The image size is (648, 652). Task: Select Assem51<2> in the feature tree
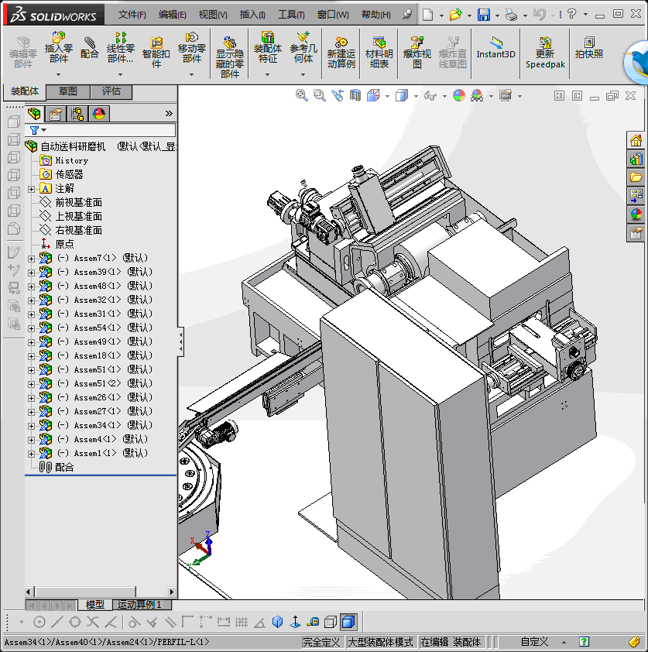tap(98, 384)
